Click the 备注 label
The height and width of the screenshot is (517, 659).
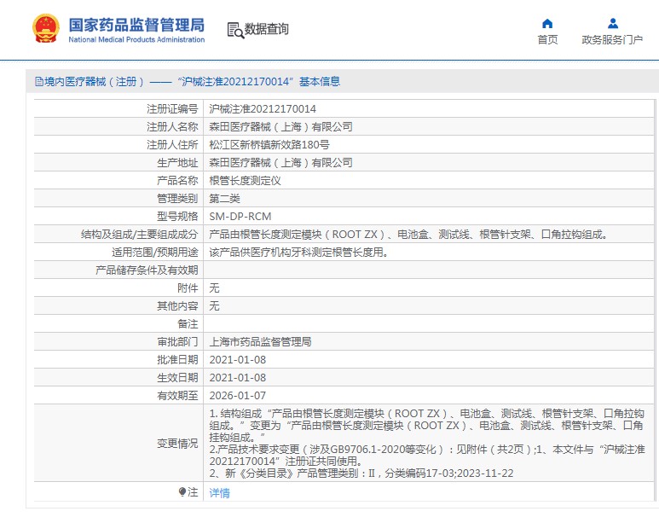(x=188, y=324)
